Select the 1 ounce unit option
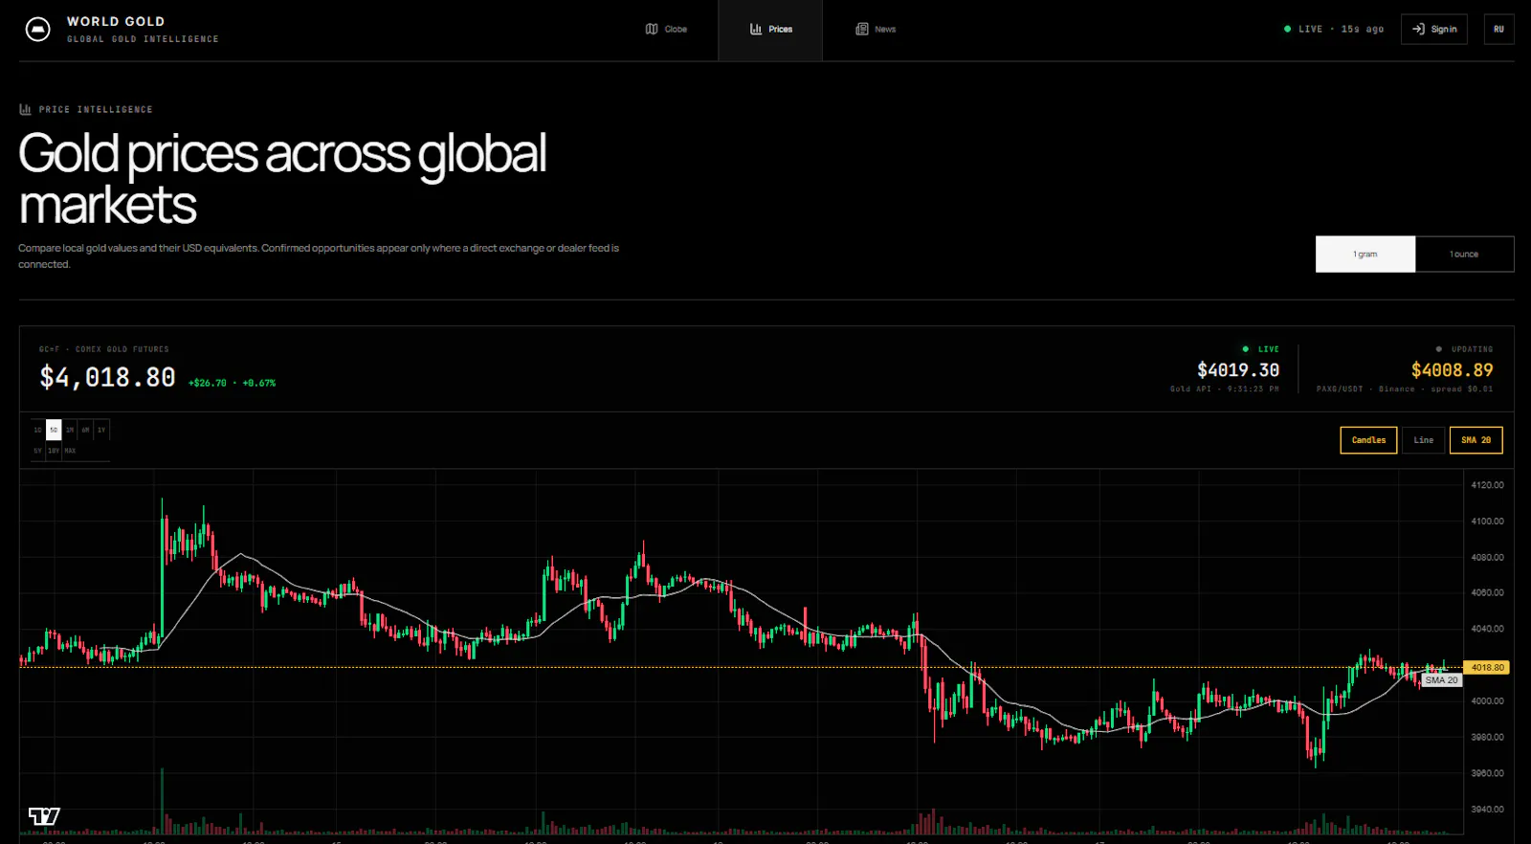The height and width of the screenshot is (844, 1531). pos(1464,255)
